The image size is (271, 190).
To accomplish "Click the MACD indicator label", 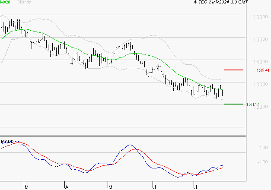I will [7, 142].
